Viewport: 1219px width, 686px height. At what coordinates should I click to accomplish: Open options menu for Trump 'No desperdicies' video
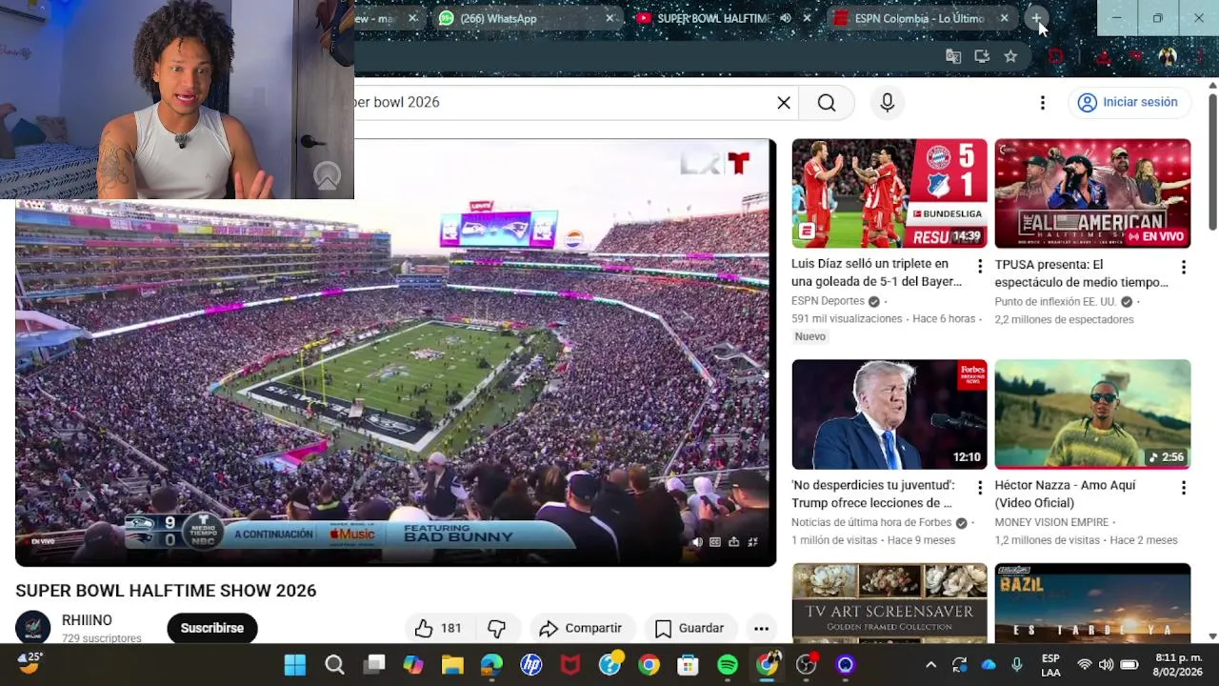coord(980,488)
